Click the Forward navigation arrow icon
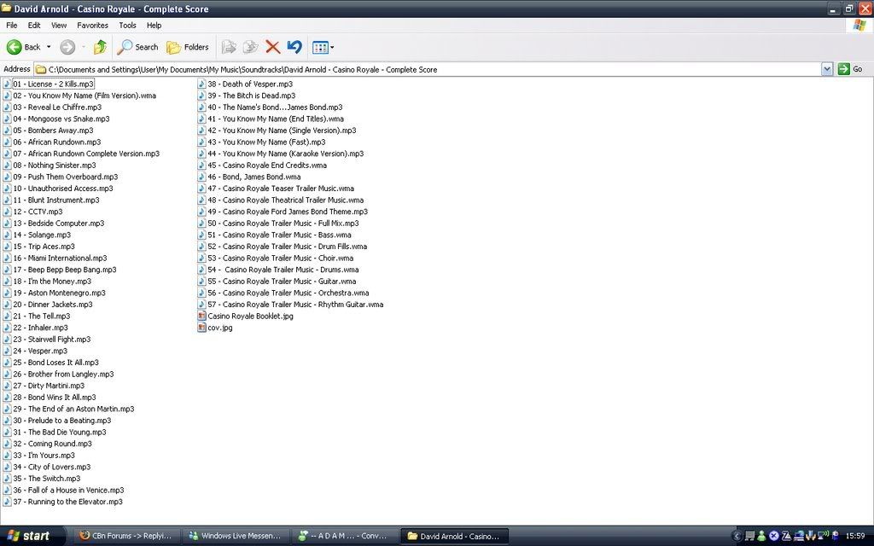Viewport: 874px width, 546px height. click(67, 48)
